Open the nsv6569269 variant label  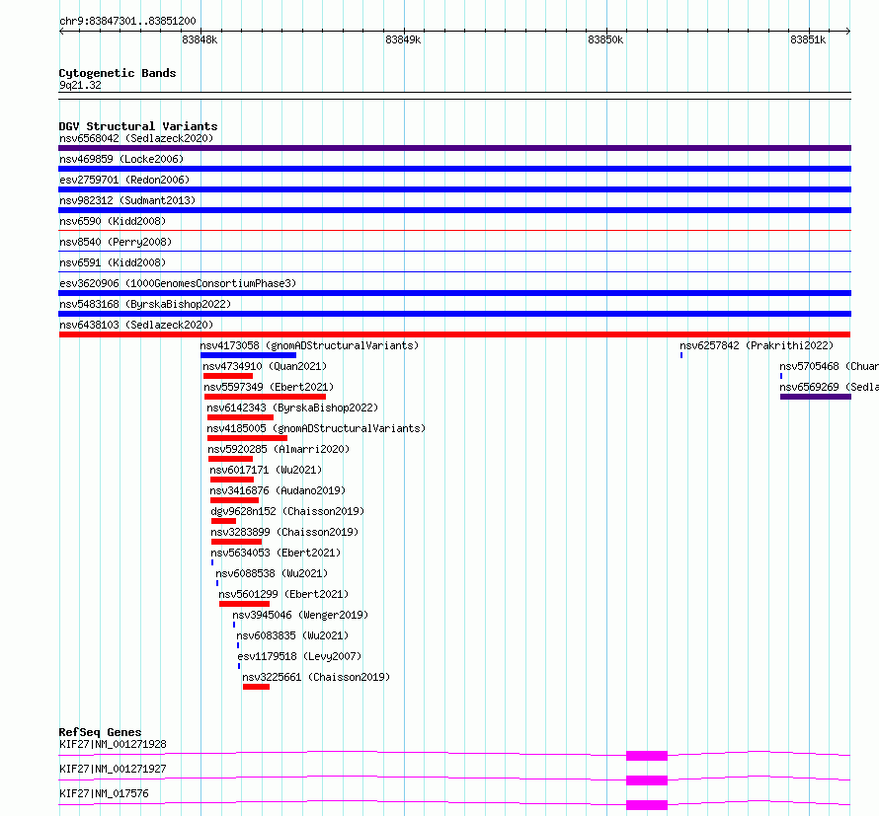829,387
